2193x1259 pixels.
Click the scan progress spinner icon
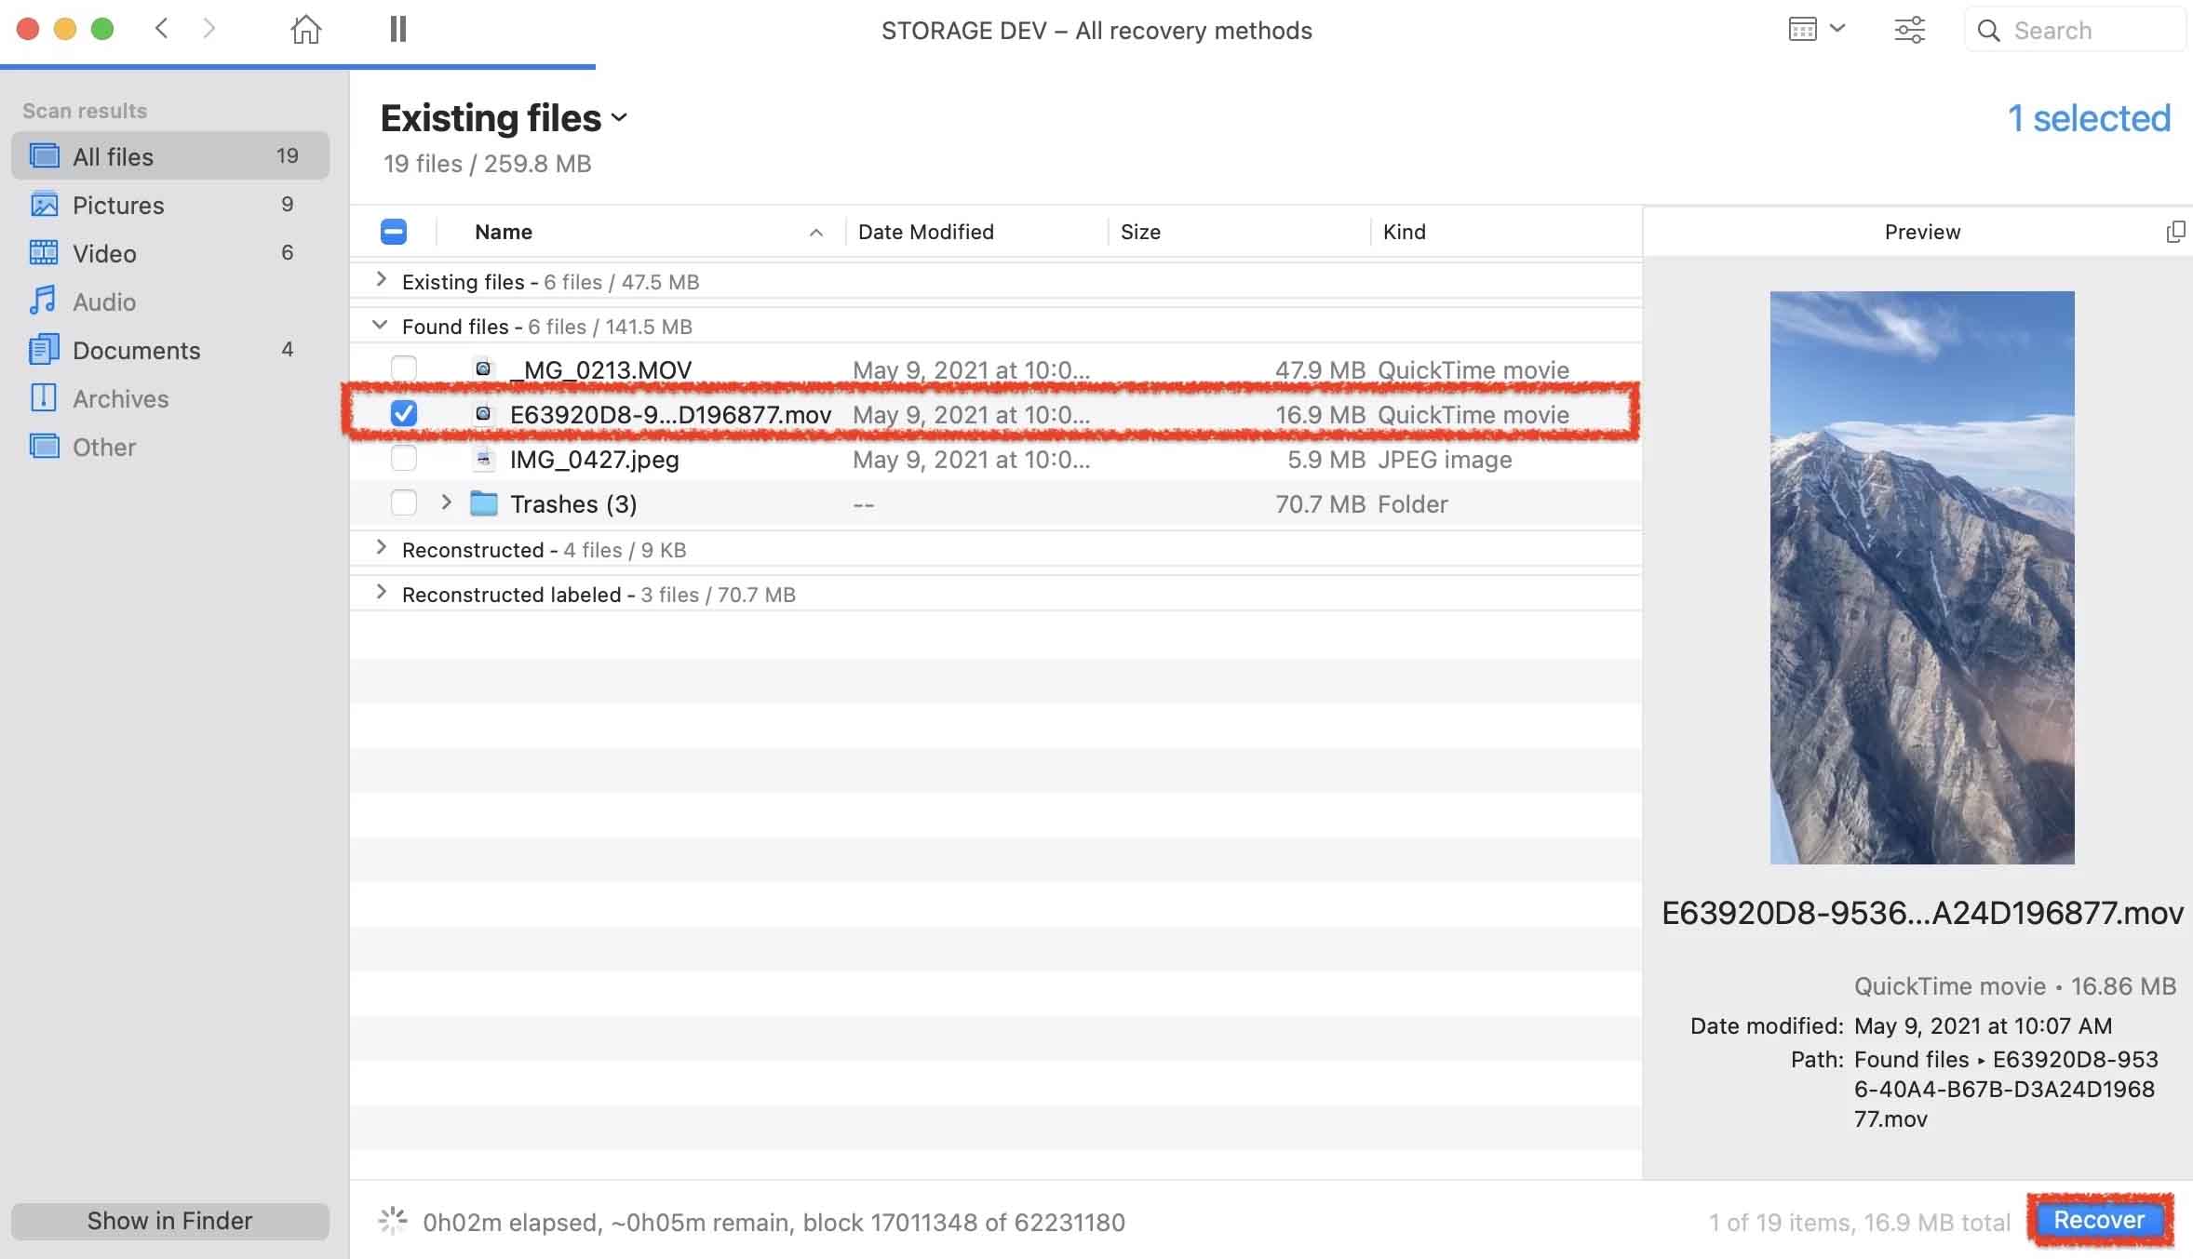393,1221
